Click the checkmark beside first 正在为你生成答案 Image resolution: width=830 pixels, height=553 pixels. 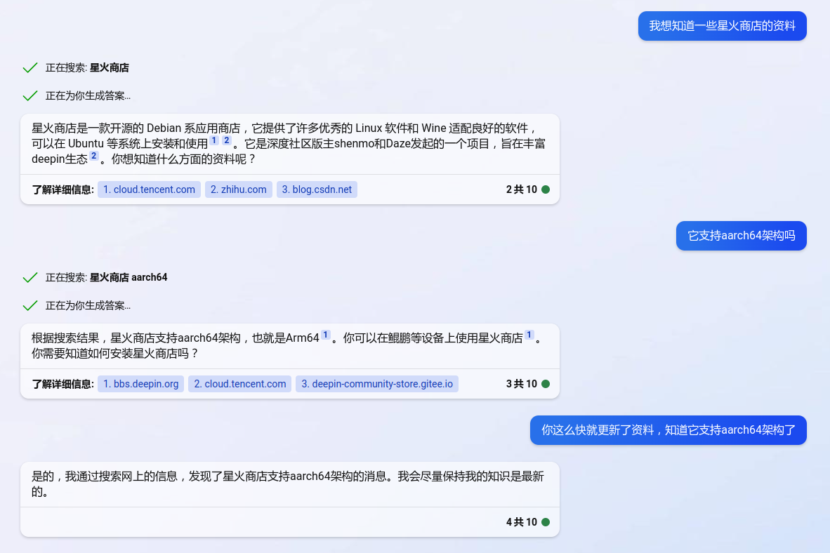pos(30,95)
